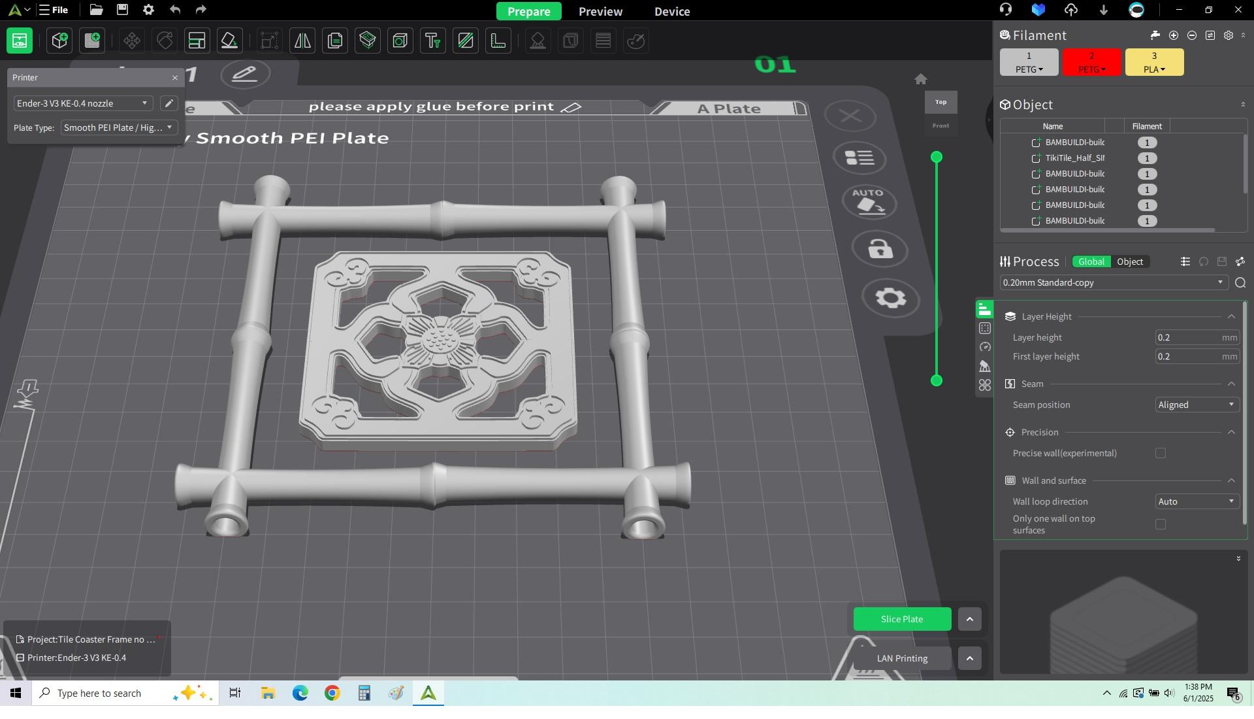Click the Slice Plate button
This screenshot has height=719, width=1254.
click(901, 619)
